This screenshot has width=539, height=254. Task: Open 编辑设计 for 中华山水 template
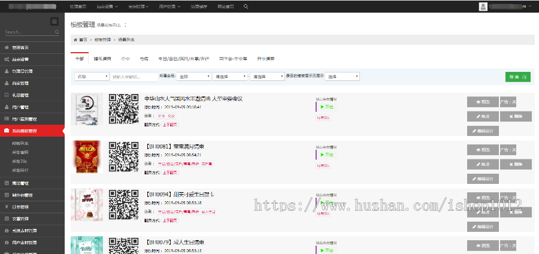483,131
